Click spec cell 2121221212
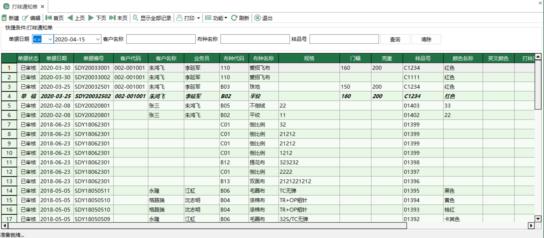544x238 pixels. (x=309, y=181)
